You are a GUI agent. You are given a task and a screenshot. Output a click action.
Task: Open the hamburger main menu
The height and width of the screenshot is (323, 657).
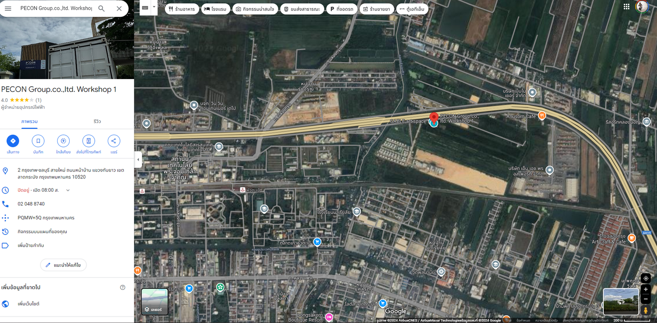8,9
